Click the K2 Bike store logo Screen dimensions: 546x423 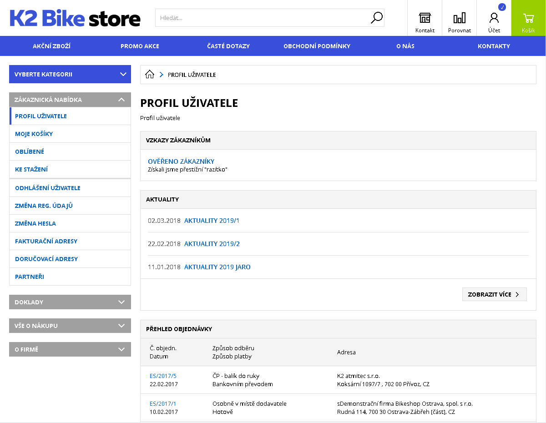click(x=75, y=18)
